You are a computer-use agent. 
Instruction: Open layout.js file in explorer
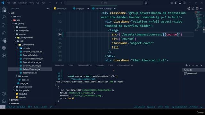point(23,94)
